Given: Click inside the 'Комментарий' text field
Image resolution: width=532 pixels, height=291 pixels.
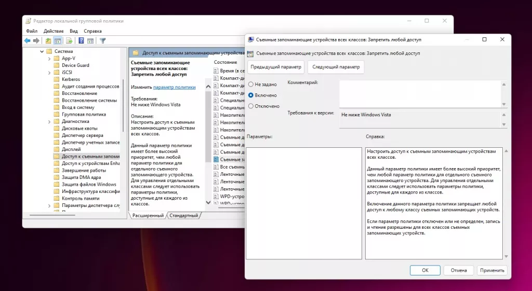Looking at the screenshot, I should 420,93.
